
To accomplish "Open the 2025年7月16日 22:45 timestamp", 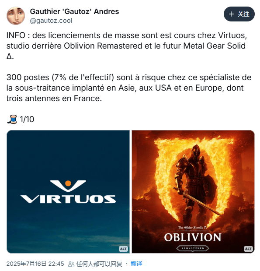I will point(35,264).
